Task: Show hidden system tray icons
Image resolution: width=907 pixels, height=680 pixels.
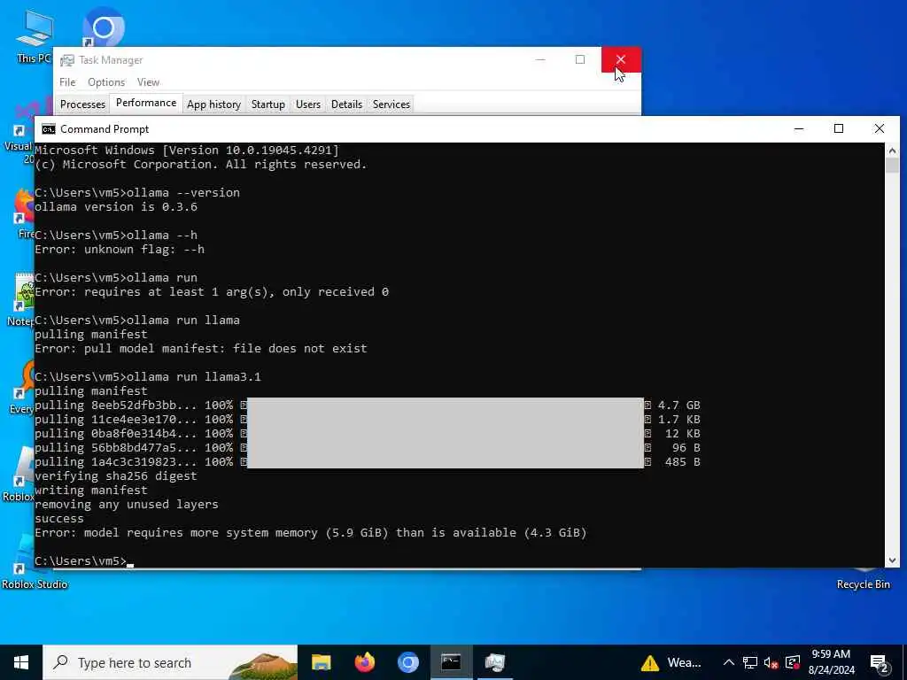Action: [x=729, y=662]
